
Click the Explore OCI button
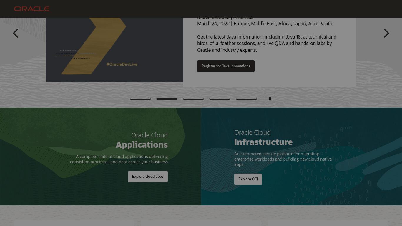point(248,179)
